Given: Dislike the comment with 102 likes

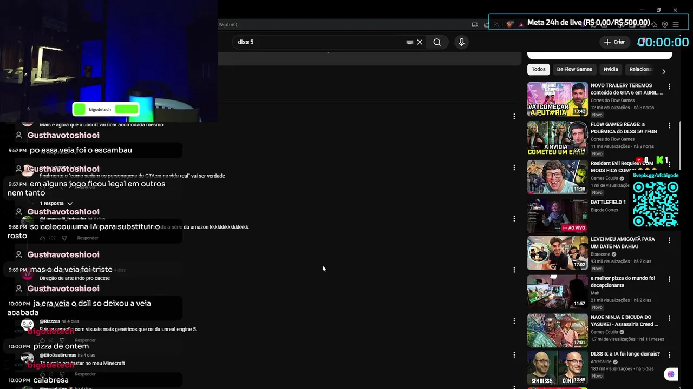Looking at the screenshot, I should [64, 238].
